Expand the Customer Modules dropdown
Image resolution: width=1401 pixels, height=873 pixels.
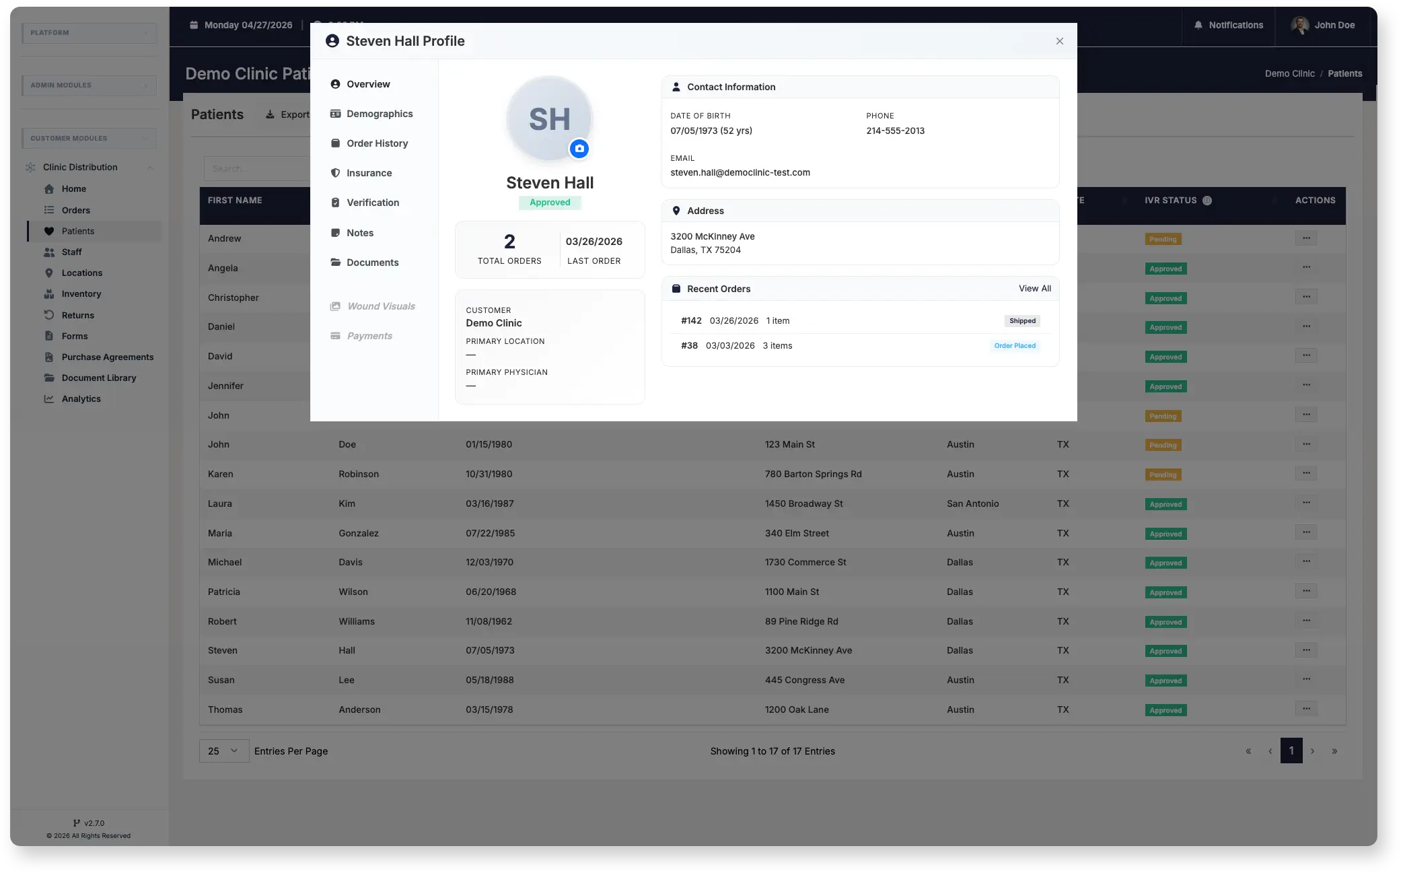(x=89, y=138)
